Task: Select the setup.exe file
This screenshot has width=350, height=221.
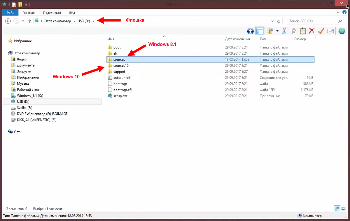Action: [120, 96]
